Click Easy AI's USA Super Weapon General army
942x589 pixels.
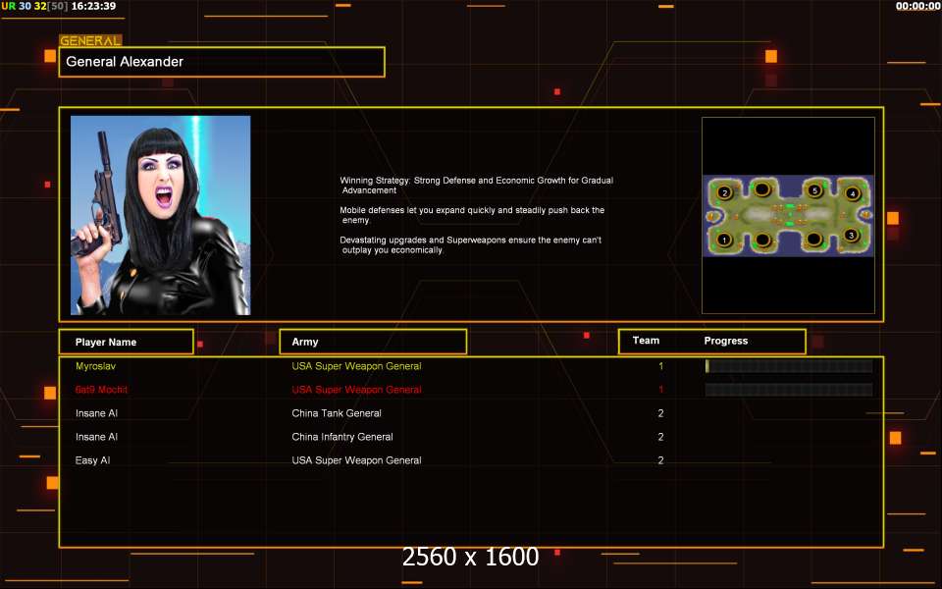356,460
